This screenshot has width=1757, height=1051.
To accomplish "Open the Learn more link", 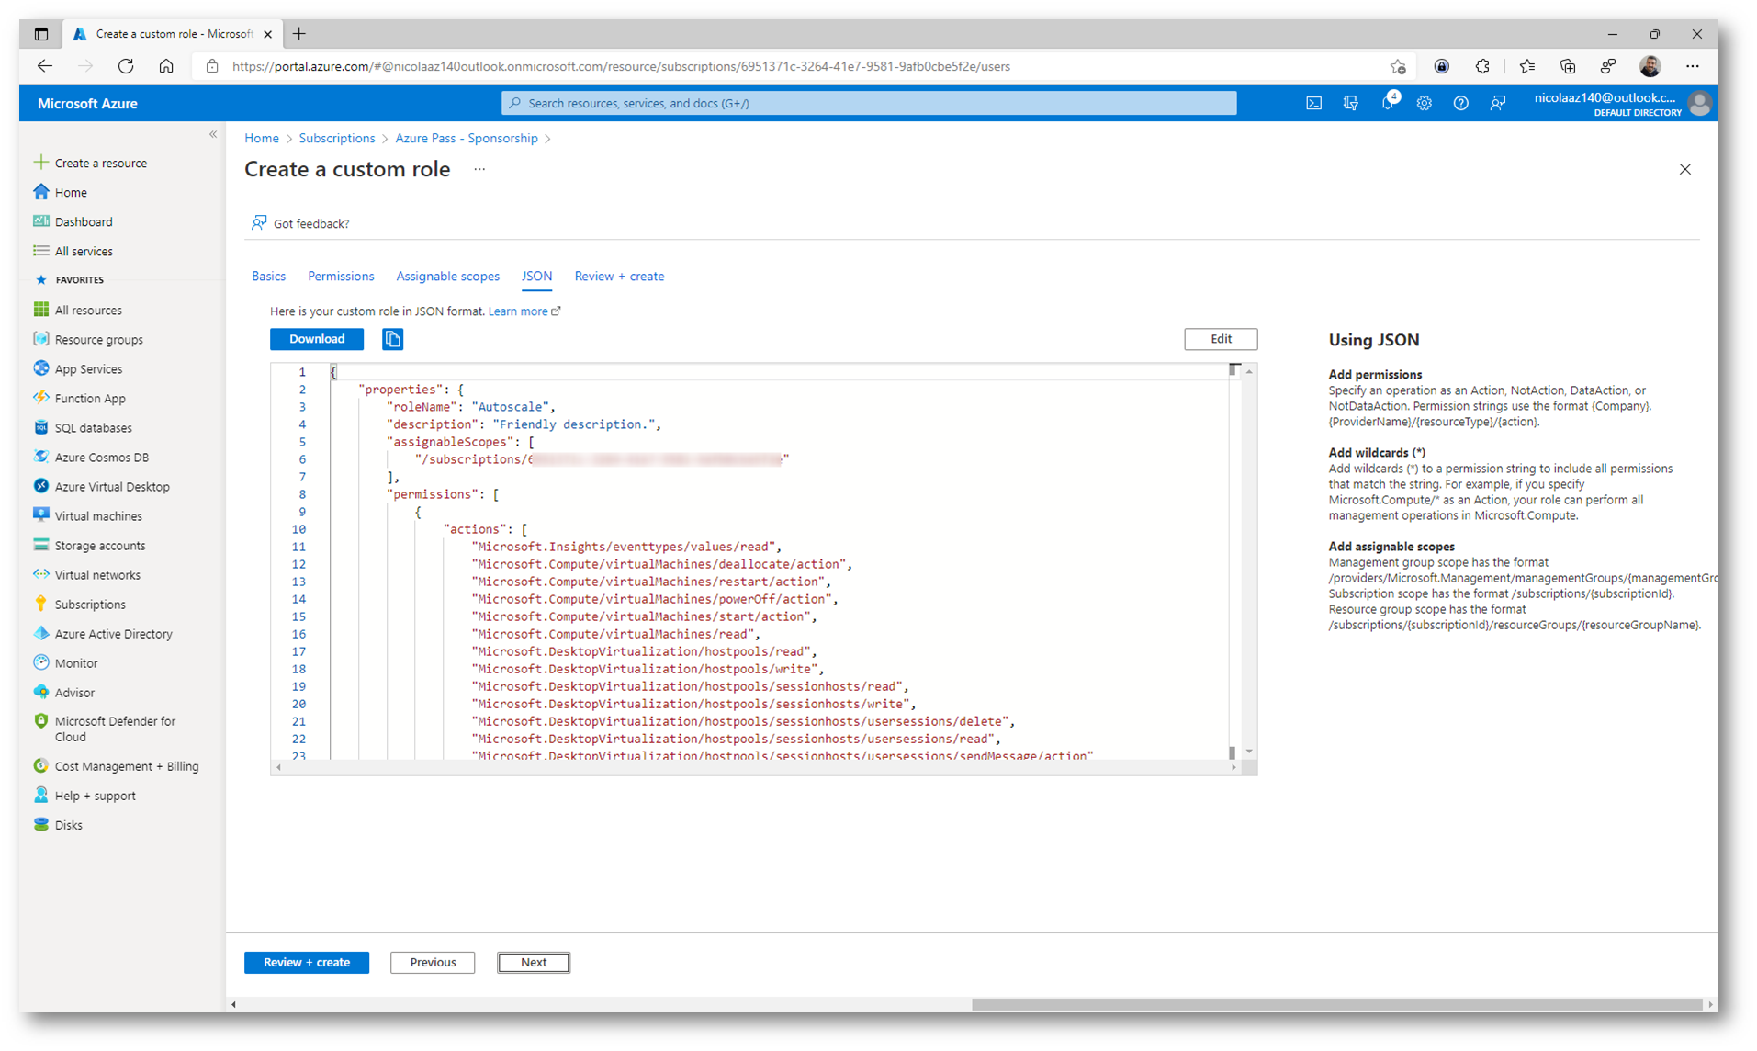I will click(524, 311).
